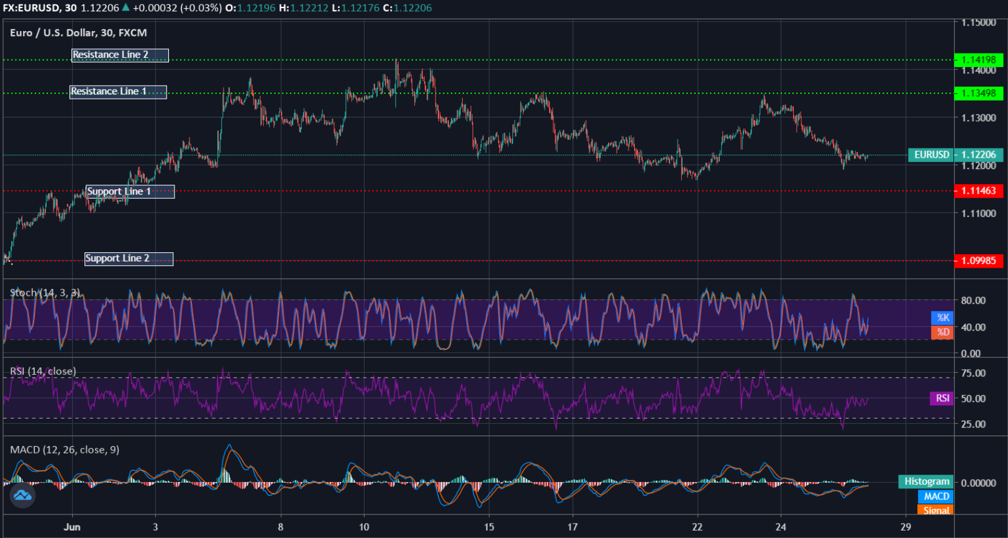This screenshot has height=538, width=1008.
Task: Click the 1.13498 resistance price tag
Action: [978, 93]
